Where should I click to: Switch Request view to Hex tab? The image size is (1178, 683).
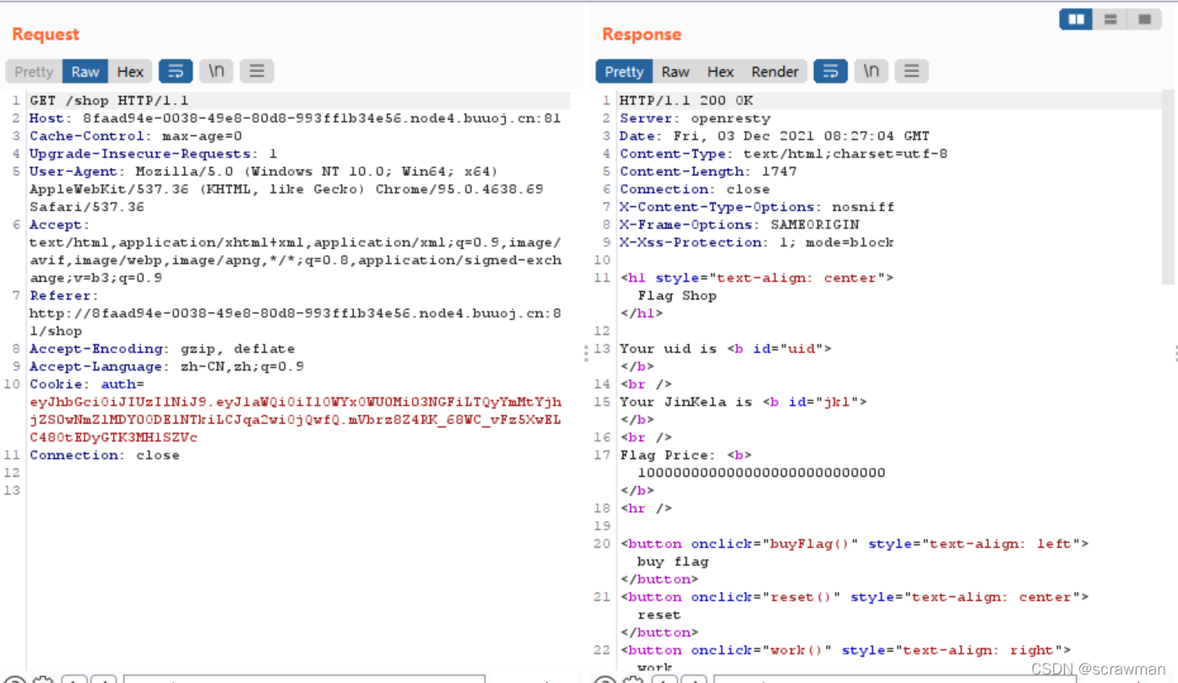[130, 72]
